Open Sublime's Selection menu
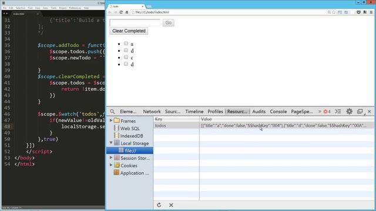Viewport: 376px width, 211px height. point(21,8)
